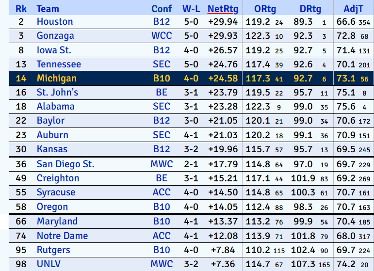Select the highlighted Michigan team link
Viewport: 374px width, 271px height.
[57, 79]
